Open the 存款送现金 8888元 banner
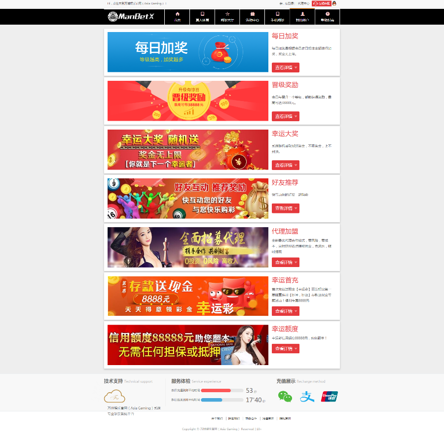The width and height of the screenshot is (444, 439). pos(188,296)
